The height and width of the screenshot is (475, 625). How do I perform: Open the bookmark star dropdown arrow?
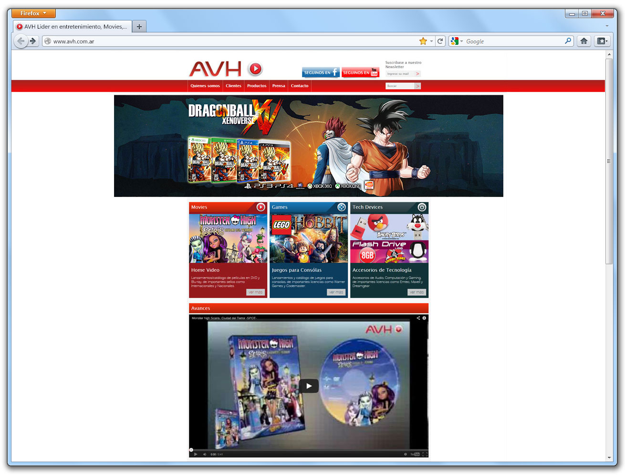431,41
